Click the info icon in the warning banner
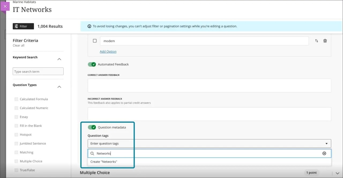 [x=89, y=26]
